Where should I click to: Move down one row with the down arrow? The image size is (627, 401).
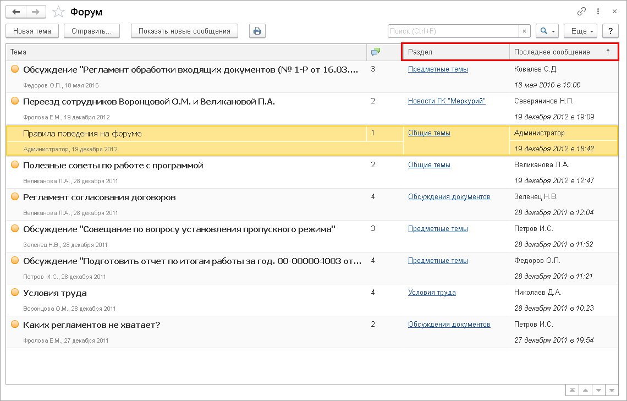[x=598, y=390]
